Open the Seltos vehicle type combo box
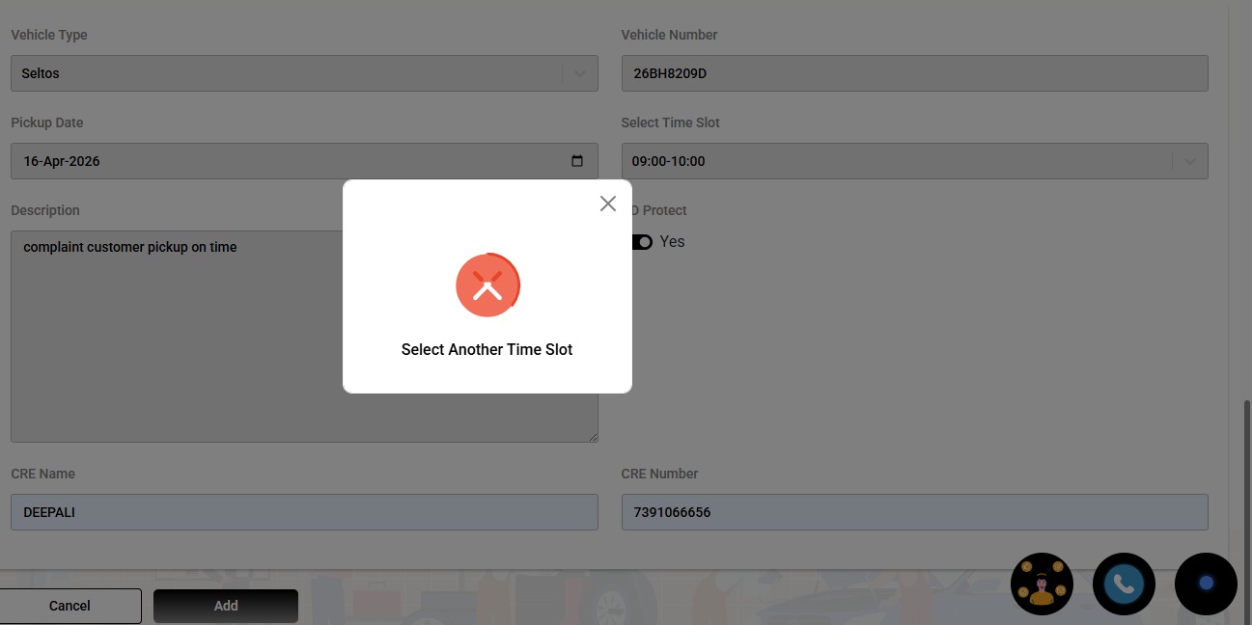This screenshot has height=625, width=1252. pos(290,73)
